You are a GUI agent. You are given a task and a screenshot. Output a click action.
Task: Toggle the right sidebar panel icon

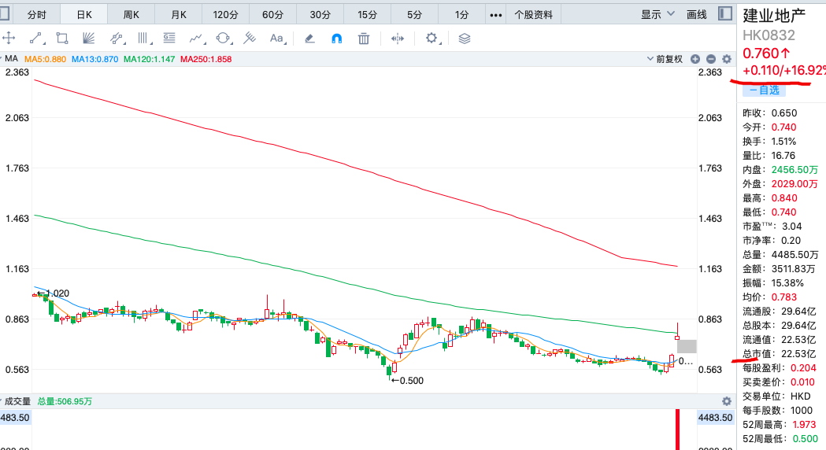(725, 13)
